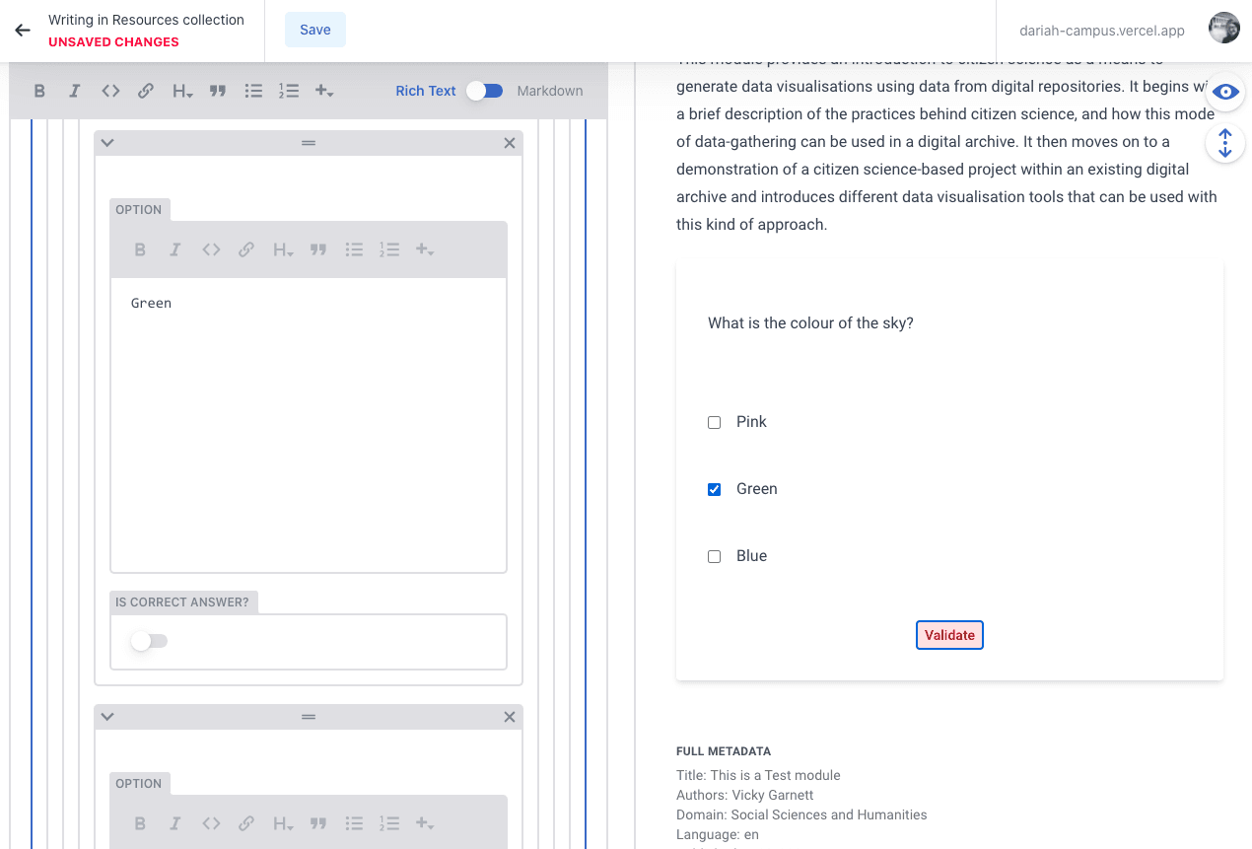Viewport: 1252px width, 849px height.
Task: Click the Save button
Action: pos(315,30)
